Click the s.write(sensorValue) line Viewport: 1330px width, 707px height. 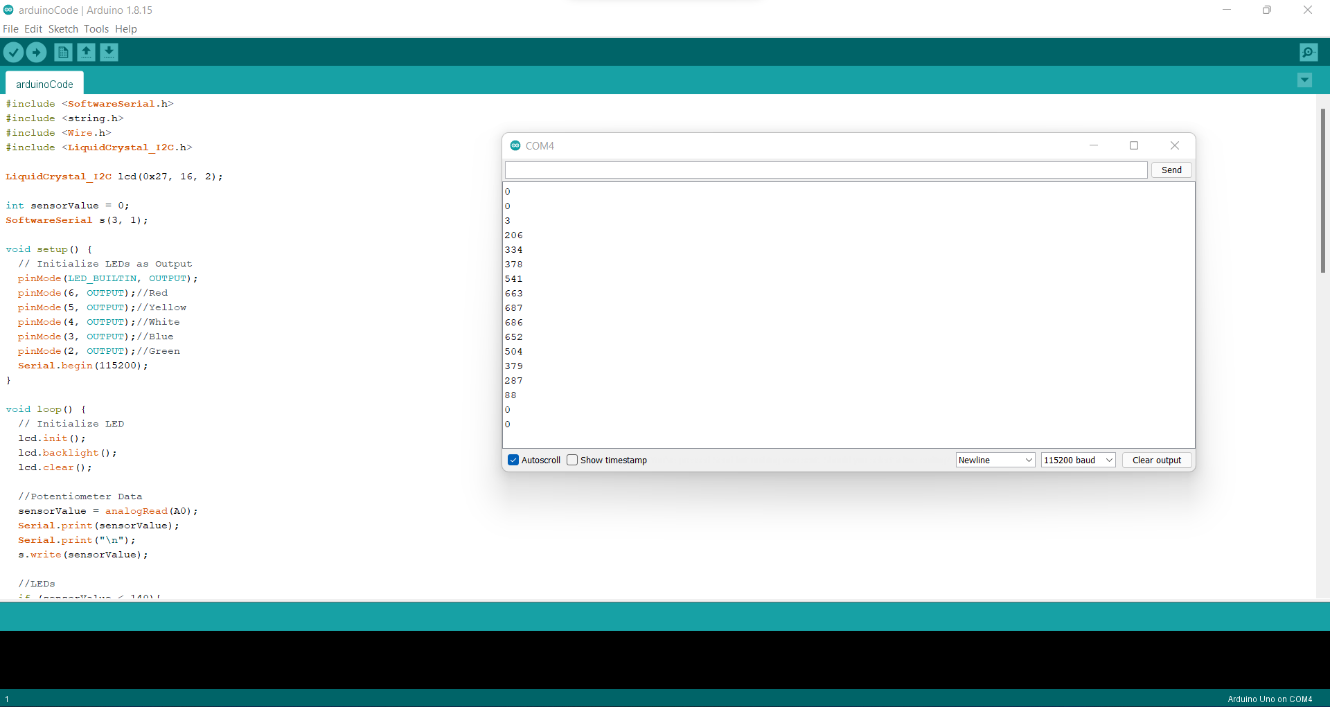click(x=83, y=555)
